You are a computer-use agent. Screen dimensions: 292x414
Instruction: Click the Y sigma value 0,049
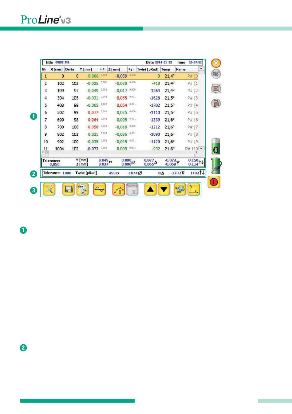point(103,160)
